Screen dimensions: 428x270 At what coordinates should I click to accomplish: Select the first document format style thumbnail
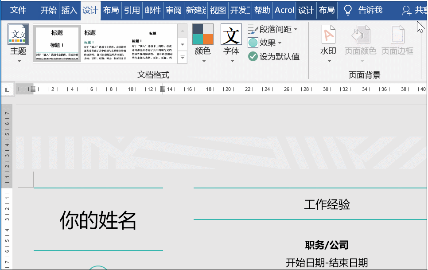pos(57,44)
